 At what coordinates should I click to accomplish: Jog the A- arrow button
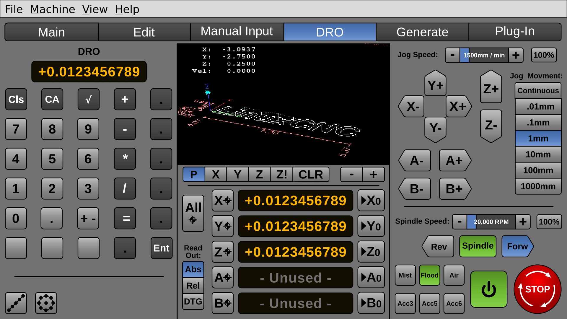(415, 160)
